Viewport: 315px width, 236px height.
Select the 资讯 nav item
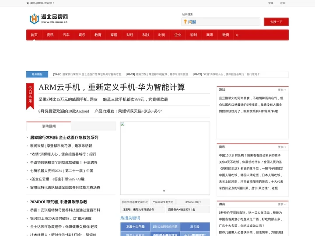pos(50,35)
